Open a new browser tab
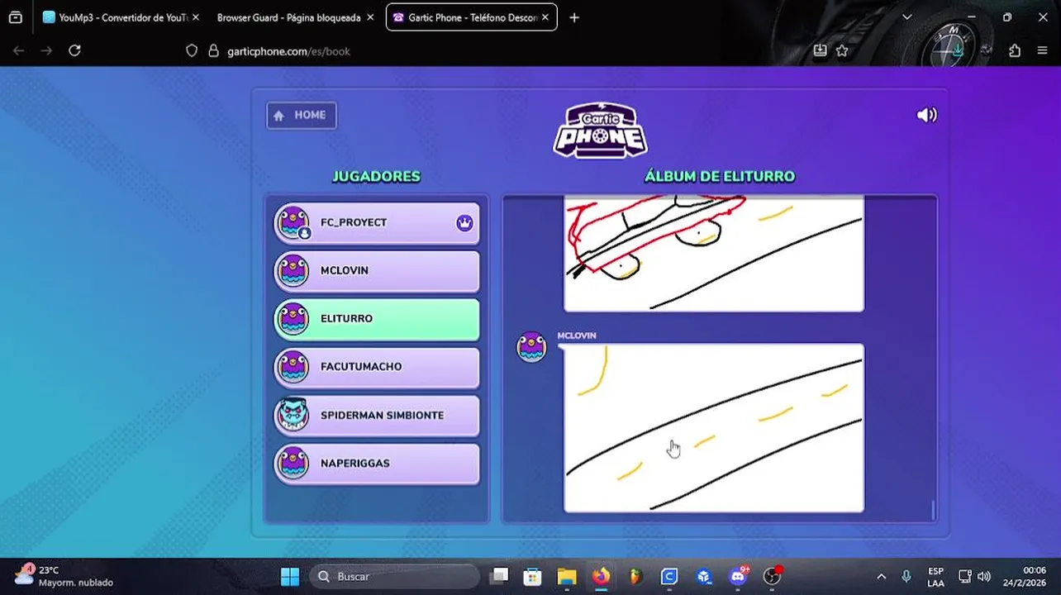Image resolution: width=1061 pixels, height=595 pixels. 574,17
